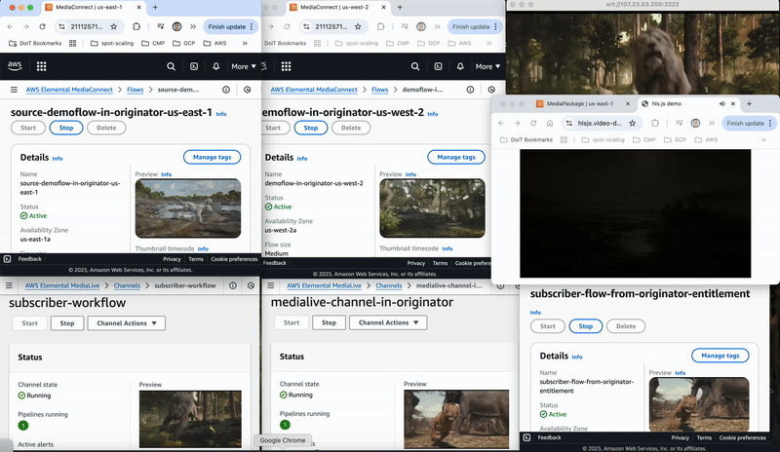Expand More menu in us-east-1 AWS header
780x452 pixels.
coord(244,66)
